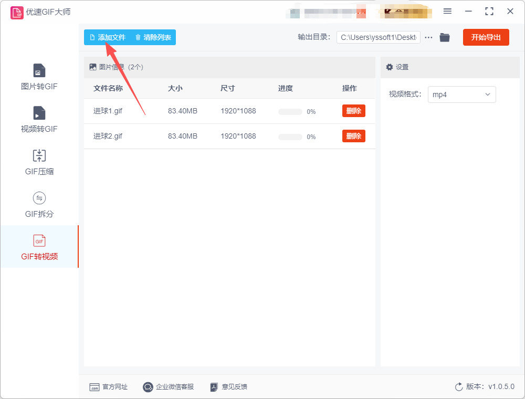Click the 操作 column header
The height and width of the screenshot is (399, 525).
click(349, 88)
